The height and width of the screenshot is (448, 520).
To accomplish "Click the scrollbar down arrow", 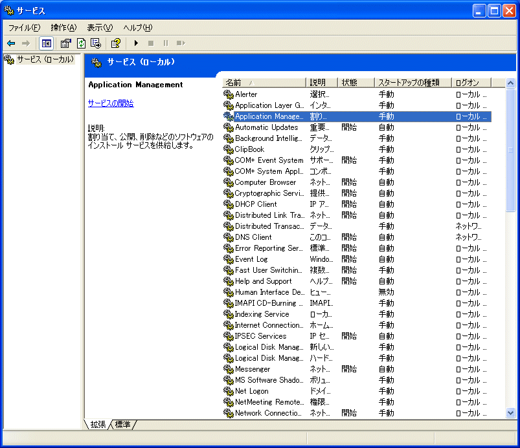I will 510,413.
